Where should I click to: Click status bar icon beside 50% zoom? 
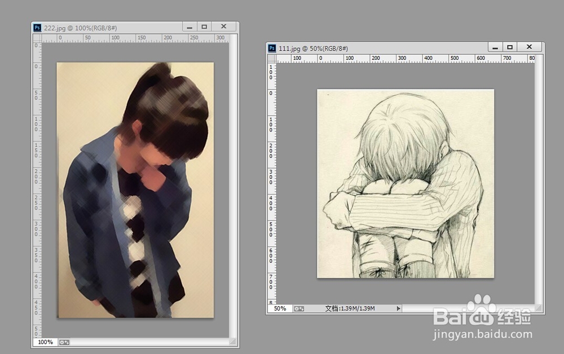click(x=299, y=309)
